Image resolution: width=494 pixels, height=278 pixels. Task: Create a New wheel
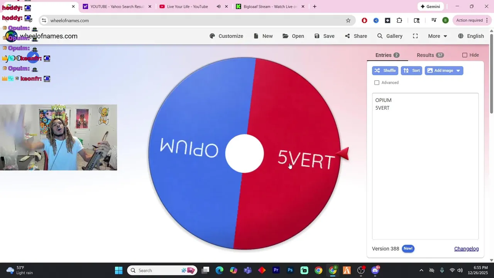pyautogui.click(x=263, y=36)
